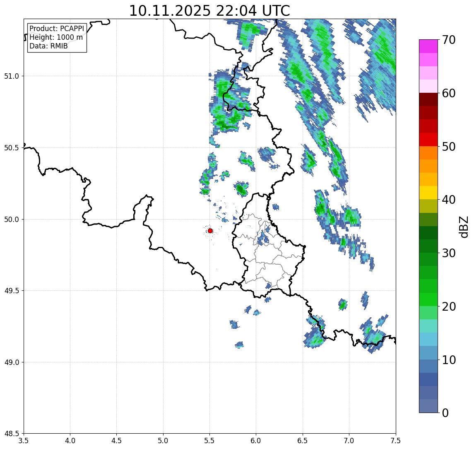The width and height of the screenshot is (474, 449).
Task: Click the latitude axis label 48.5
Action: pyautogui.click(x=12, y=434)
